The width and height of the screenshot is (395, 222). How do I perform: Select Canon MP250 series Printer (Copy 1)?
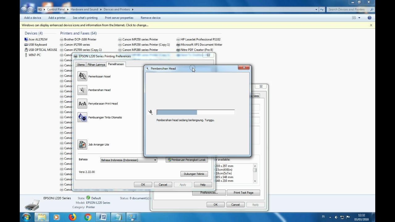pos(144,45)
